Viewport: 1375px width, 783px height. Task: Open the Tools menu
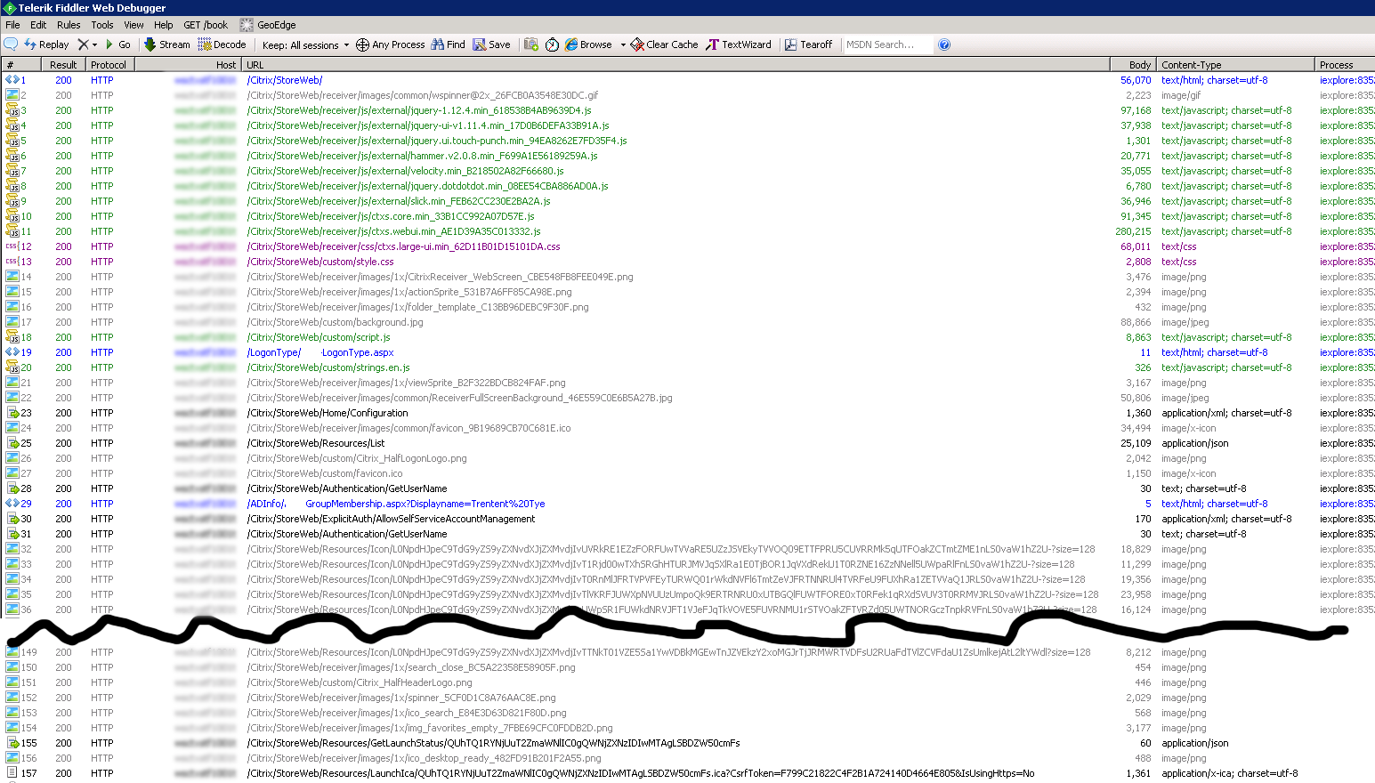[x=102, y=25]
